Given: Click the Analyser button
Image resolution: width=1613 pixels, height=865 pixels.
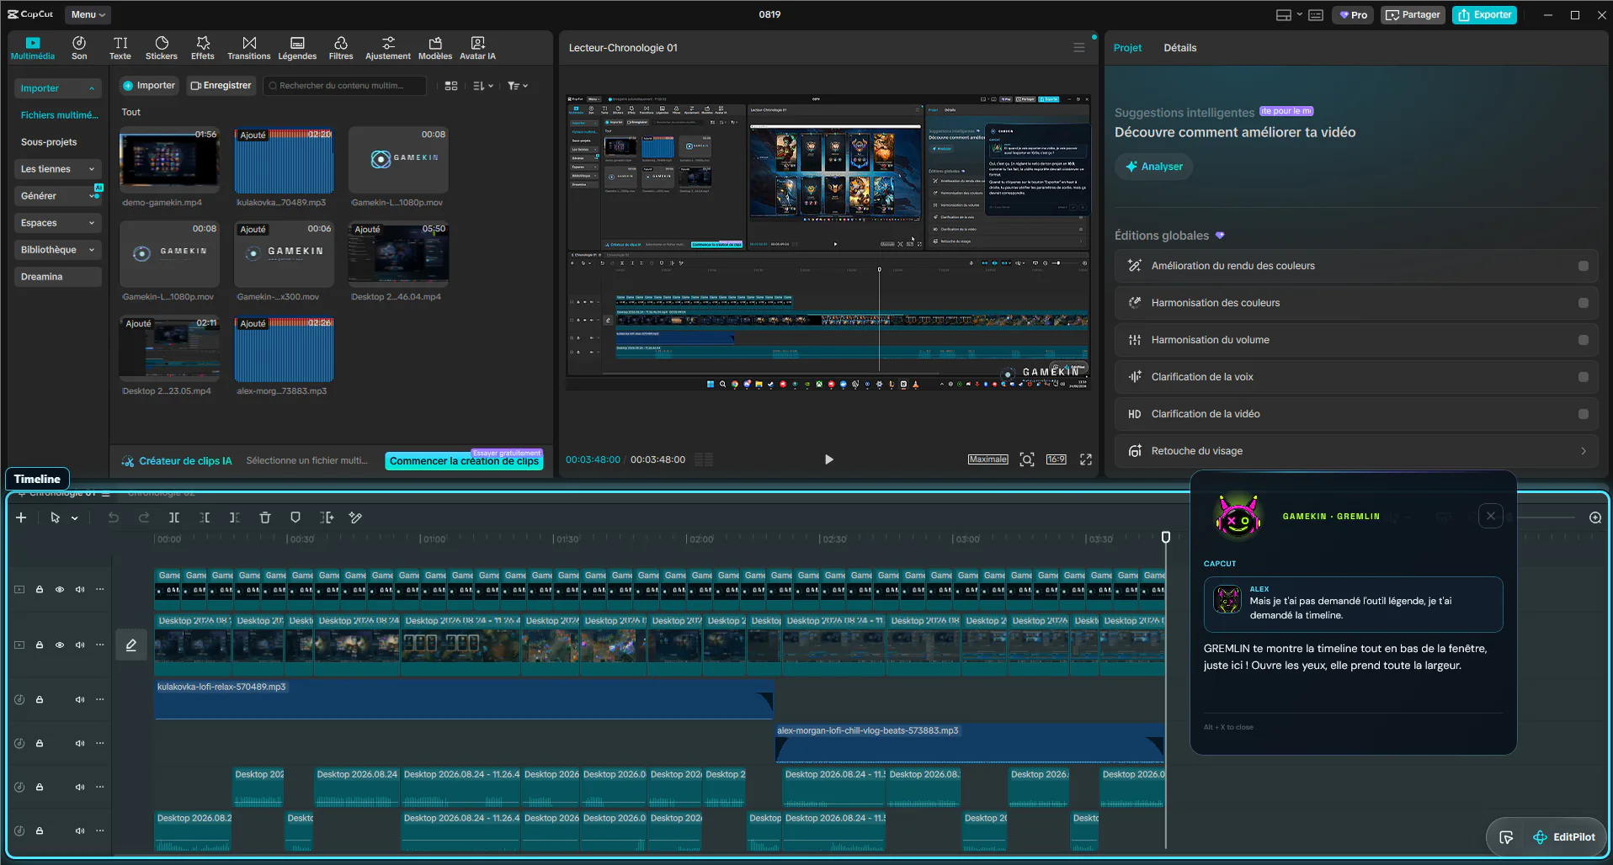Looking at the screenshot, I should 1153,167.
